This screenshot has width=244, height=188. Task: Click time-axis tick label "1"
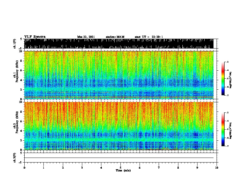click(43, 168)
